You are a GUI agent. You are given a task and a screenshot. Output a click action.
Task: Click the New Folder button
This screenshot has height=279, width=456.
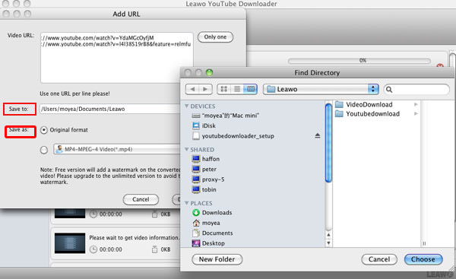217,259
